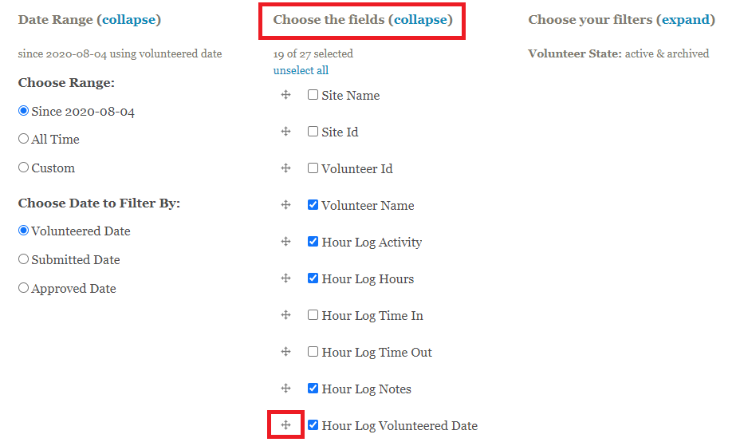Tick the Hour Log Time Out checkbox

pyautogui.click(x=313, y=352)
